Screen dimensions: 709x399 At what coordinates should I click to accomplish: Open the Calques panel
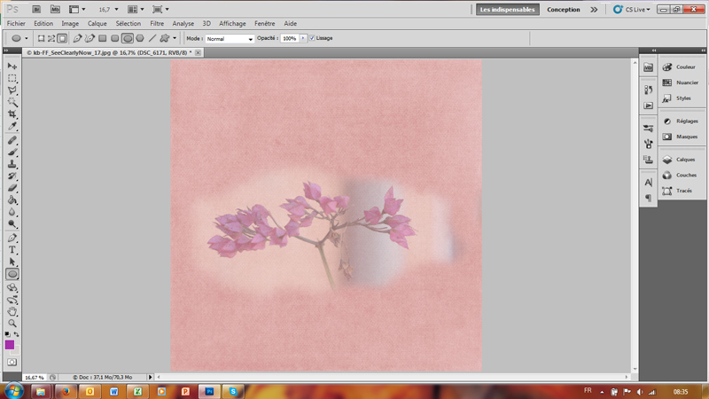685,160
